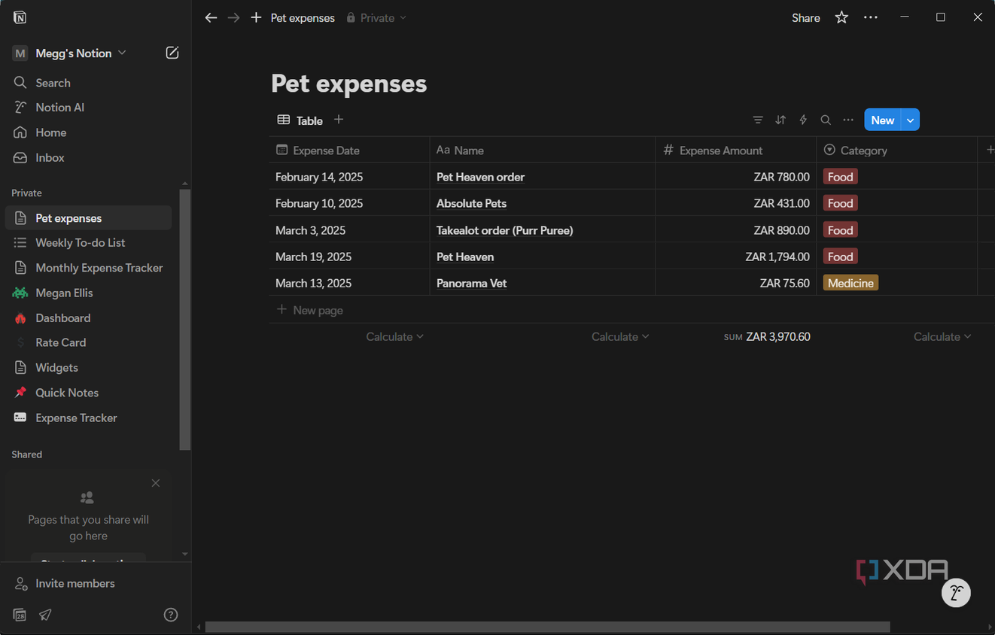Open the page options three-dot menu
This screenshot has width=995, height=635.
pyautogui.click(x=871, y=17)
